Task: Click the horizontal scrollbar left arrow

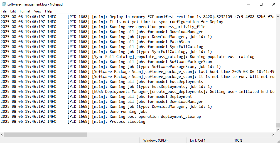Action: pyautogui.click(x=2, y=134)
